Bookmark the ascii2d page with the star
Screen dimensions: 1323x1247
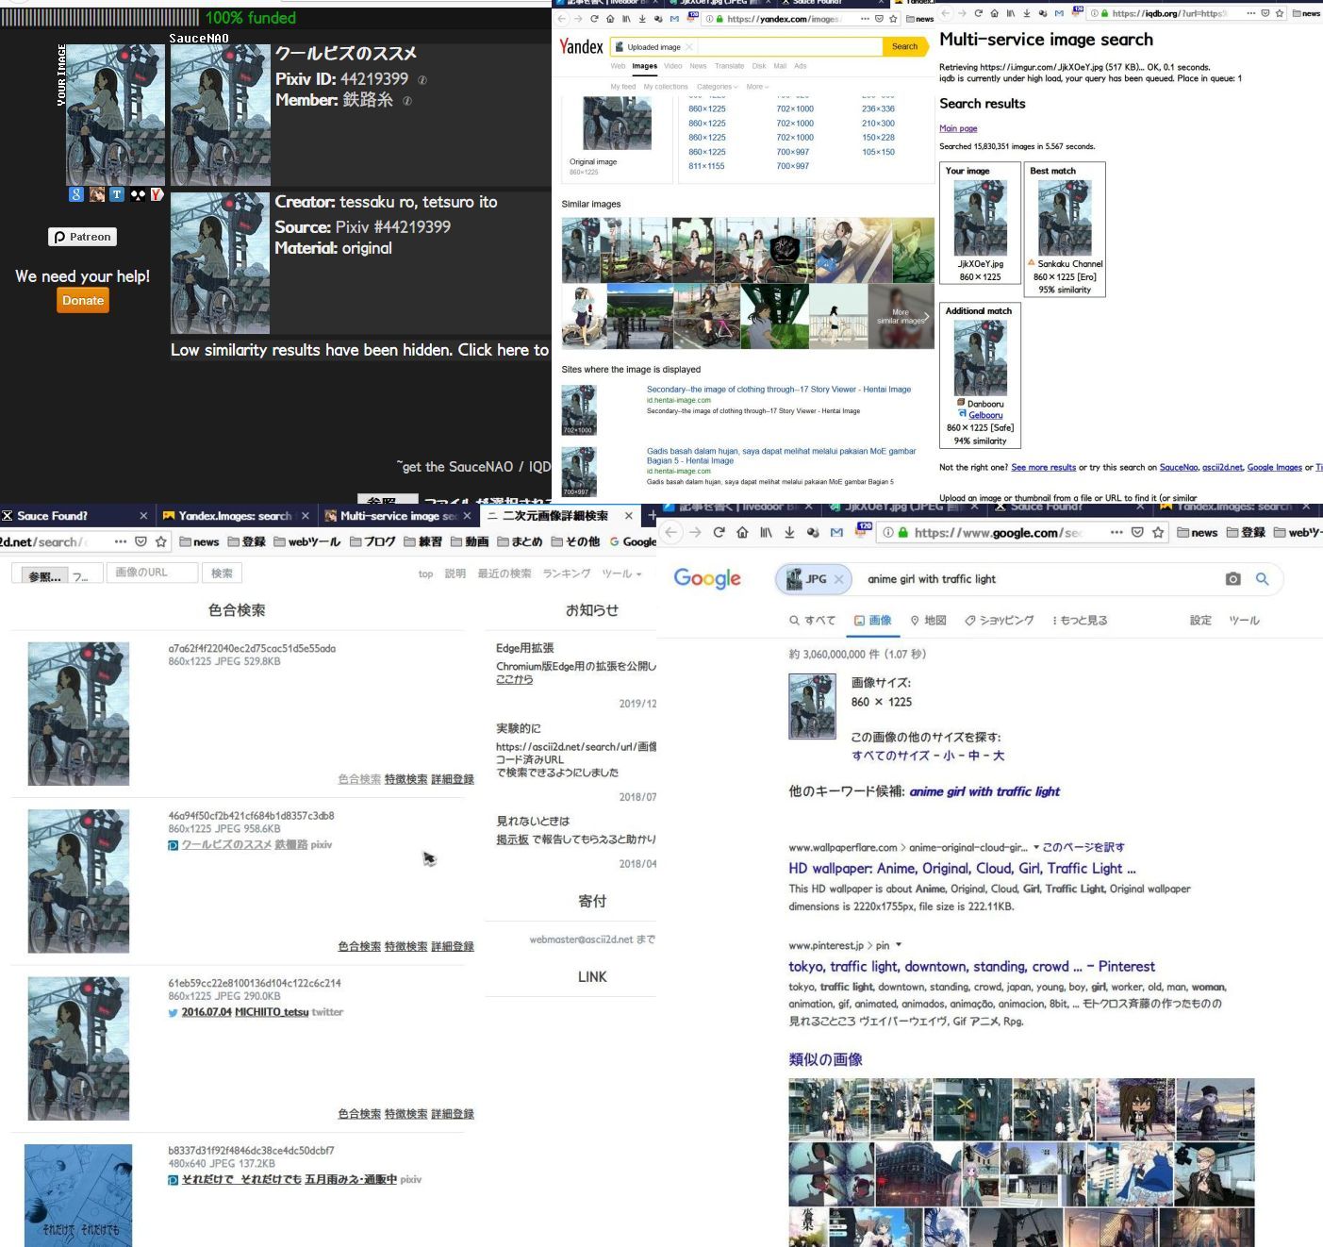click(161, 541)
